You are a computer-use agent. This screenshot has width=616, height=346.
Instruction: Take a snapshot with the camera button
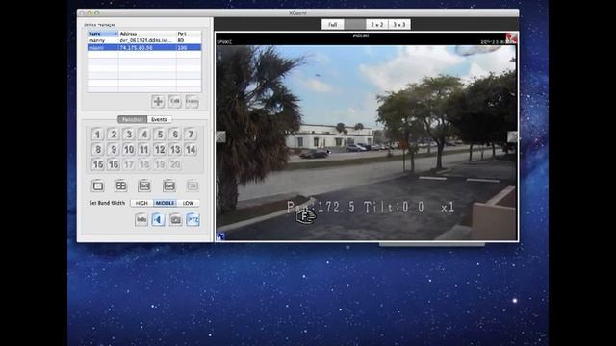175,220
